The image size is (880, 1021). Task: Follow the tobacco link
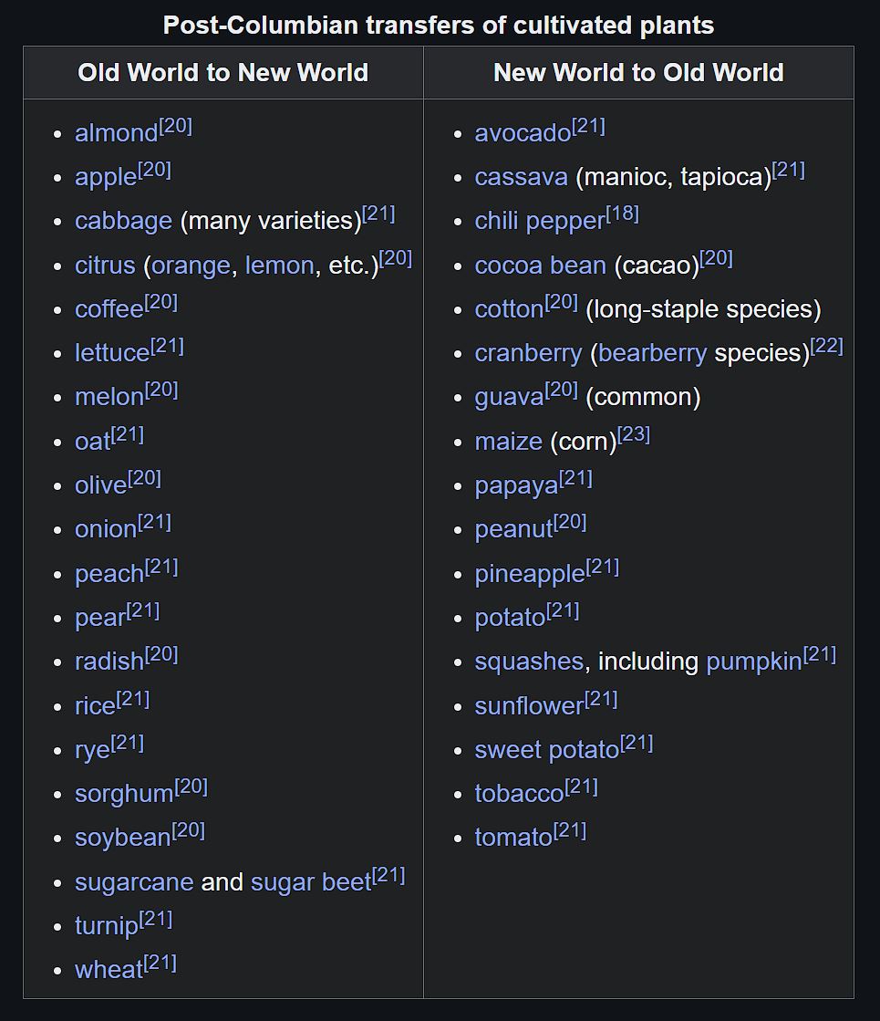tap(519, 794)
